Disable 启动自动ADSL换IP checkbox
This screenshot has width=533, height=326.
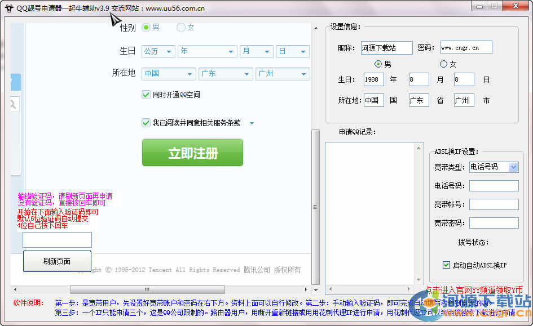[x=446, y=265]
